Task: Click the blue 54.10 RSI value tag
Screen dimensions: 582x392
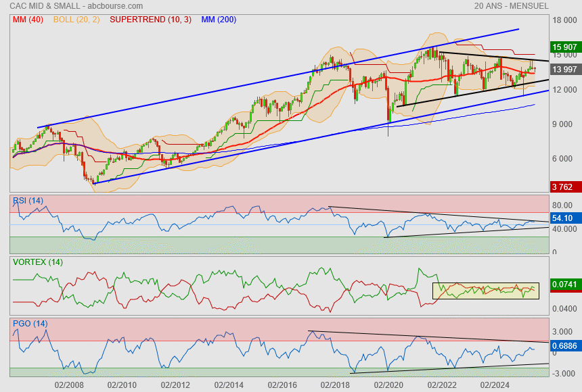Action: tap(564, 218)
